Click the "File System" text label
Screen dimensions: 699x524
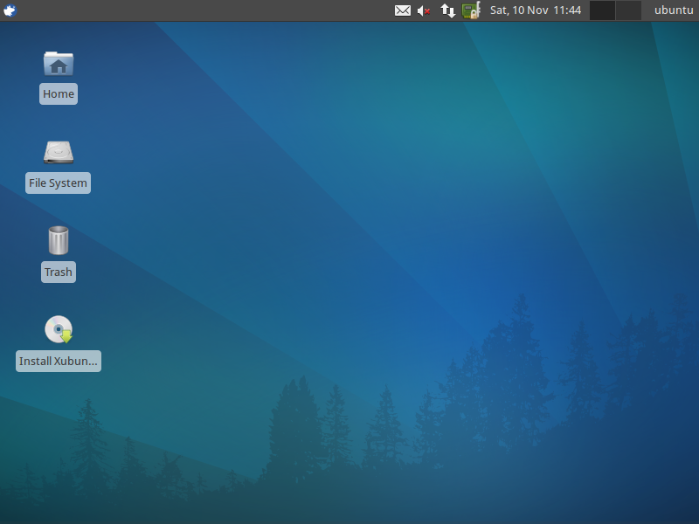[x=59, y=183]
